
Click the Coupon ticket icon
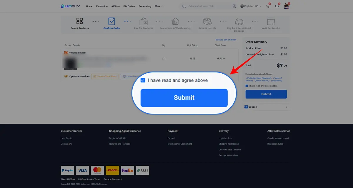(x=246, y=107)
